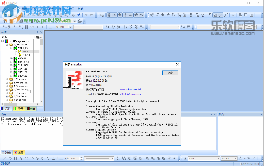Click the Text 'A' tool in the bottom toolbar
This screenshot has width=264, height=167.
pyautogui.click(x=185, y=159)
